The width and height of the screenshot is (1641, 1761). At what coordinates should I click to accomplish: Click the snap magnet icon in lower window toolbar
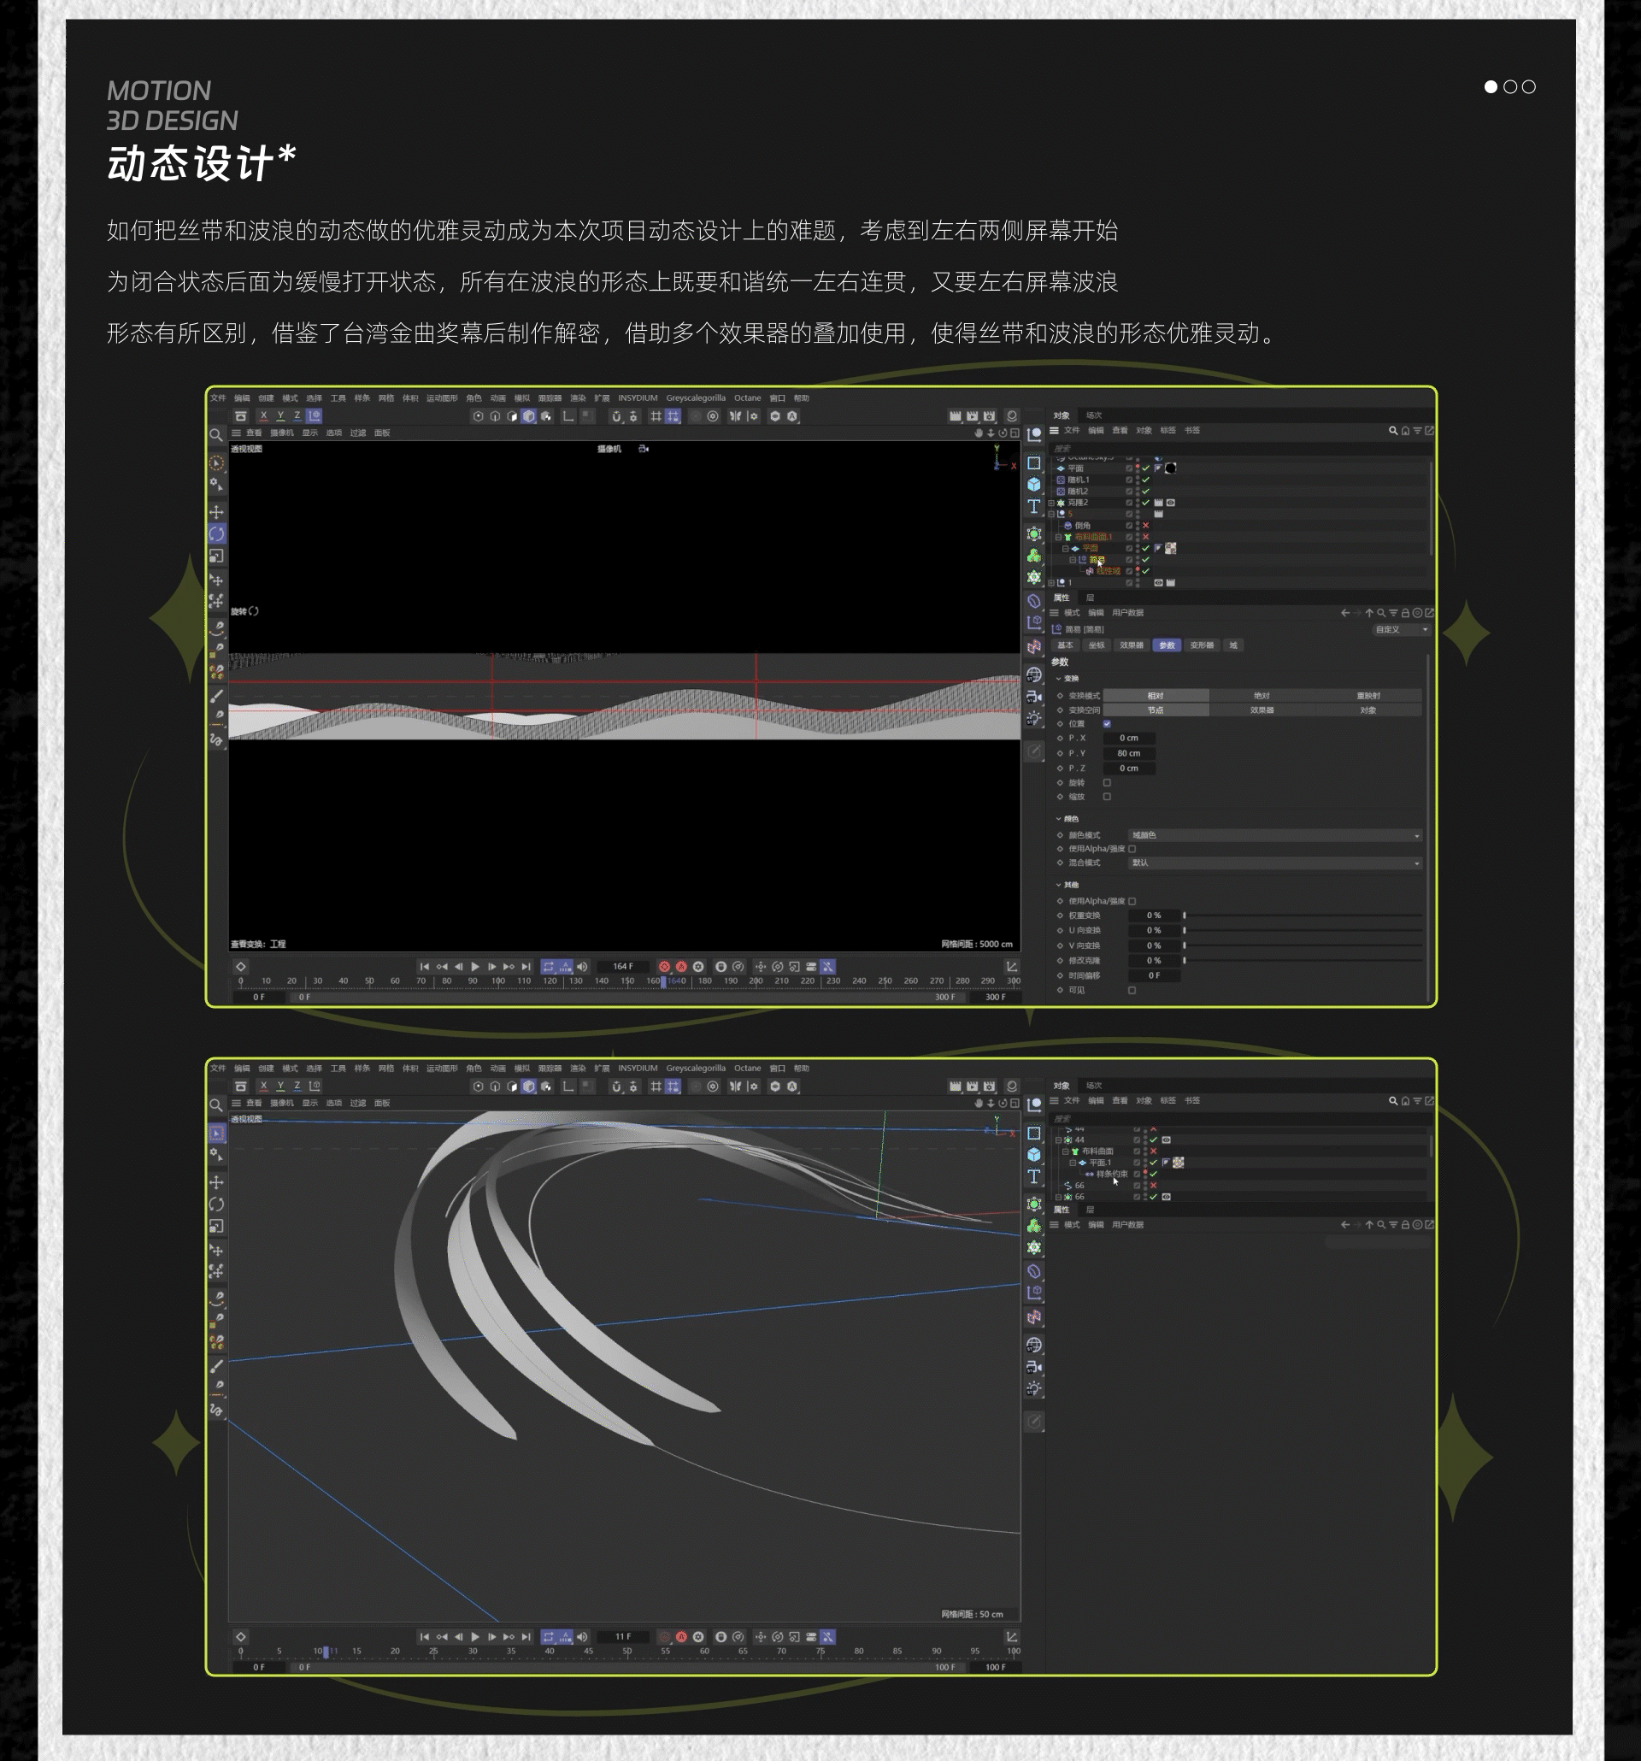tap(616, 1086)
